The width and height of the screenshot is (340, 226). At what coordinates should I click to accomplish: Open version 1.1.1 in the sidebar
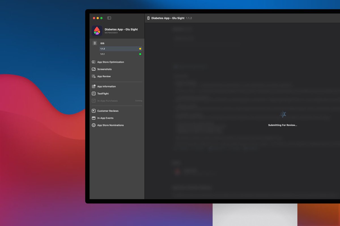(121, 54)
